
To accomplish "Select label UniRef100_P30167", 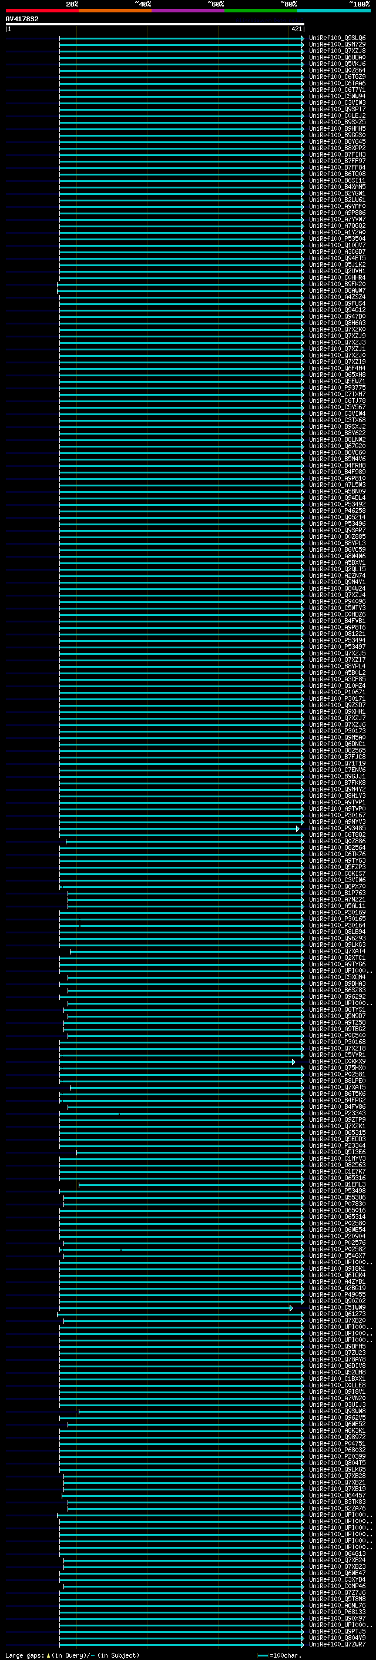I will point(337,815).
